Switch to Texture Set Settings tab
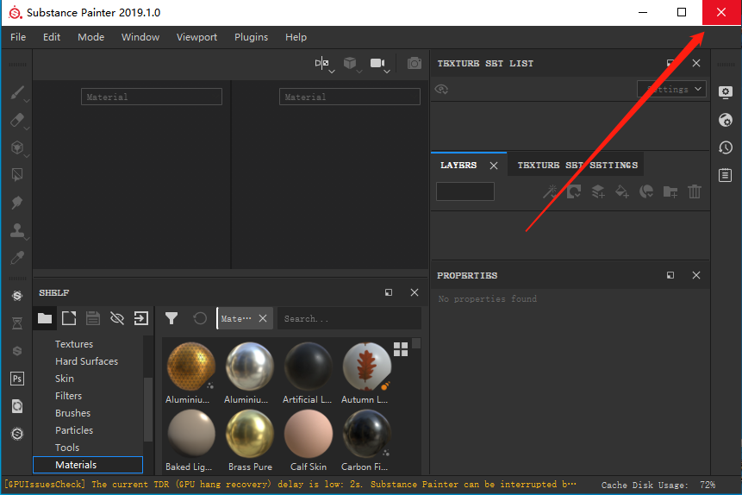 coord(577,165)
